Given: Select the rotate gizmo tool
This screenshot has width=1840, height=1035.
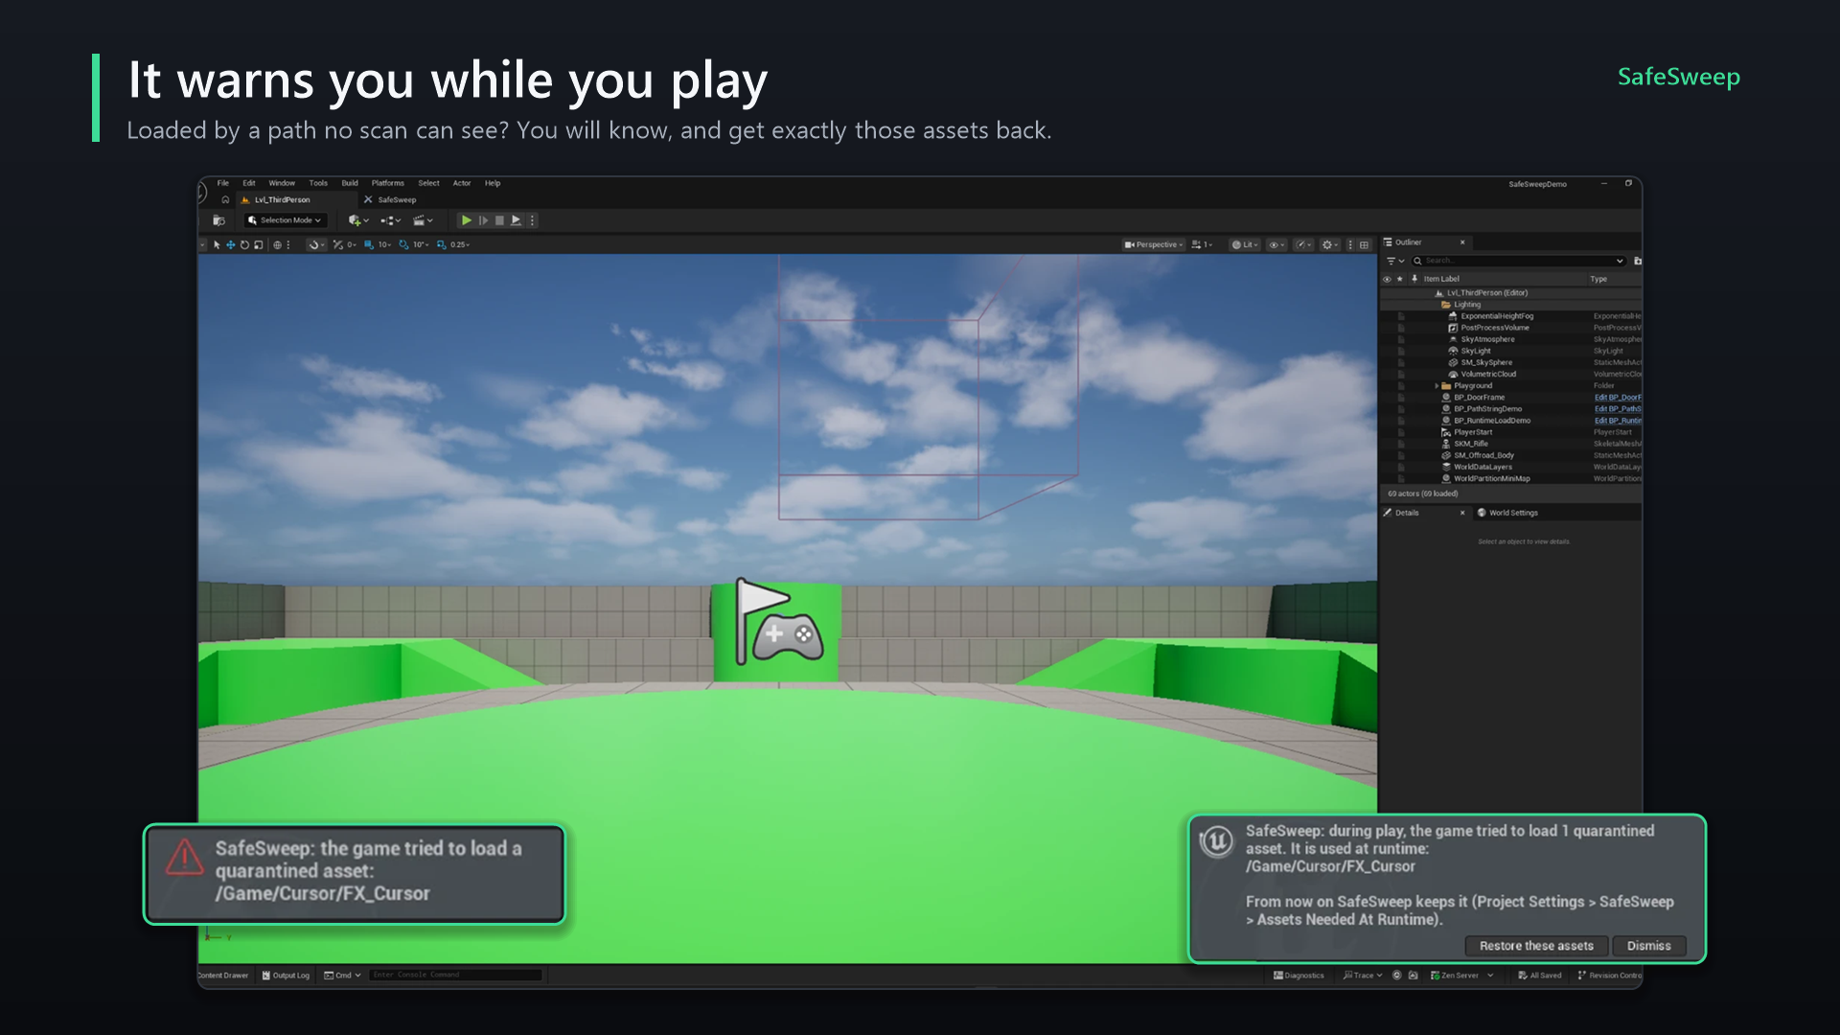Looking at the screenshot, I should (x=244, y=245).
